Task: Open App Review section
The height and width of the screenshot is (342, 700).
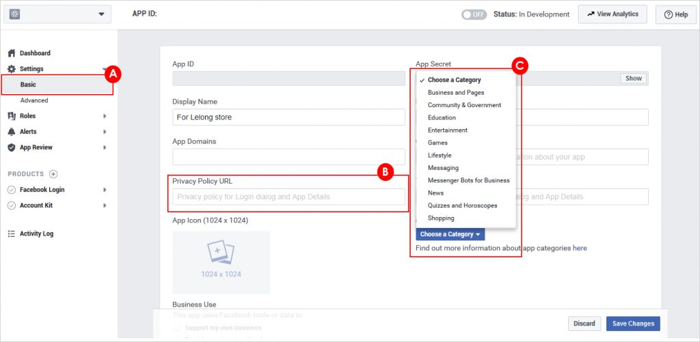Action: (x=36, y=147)
